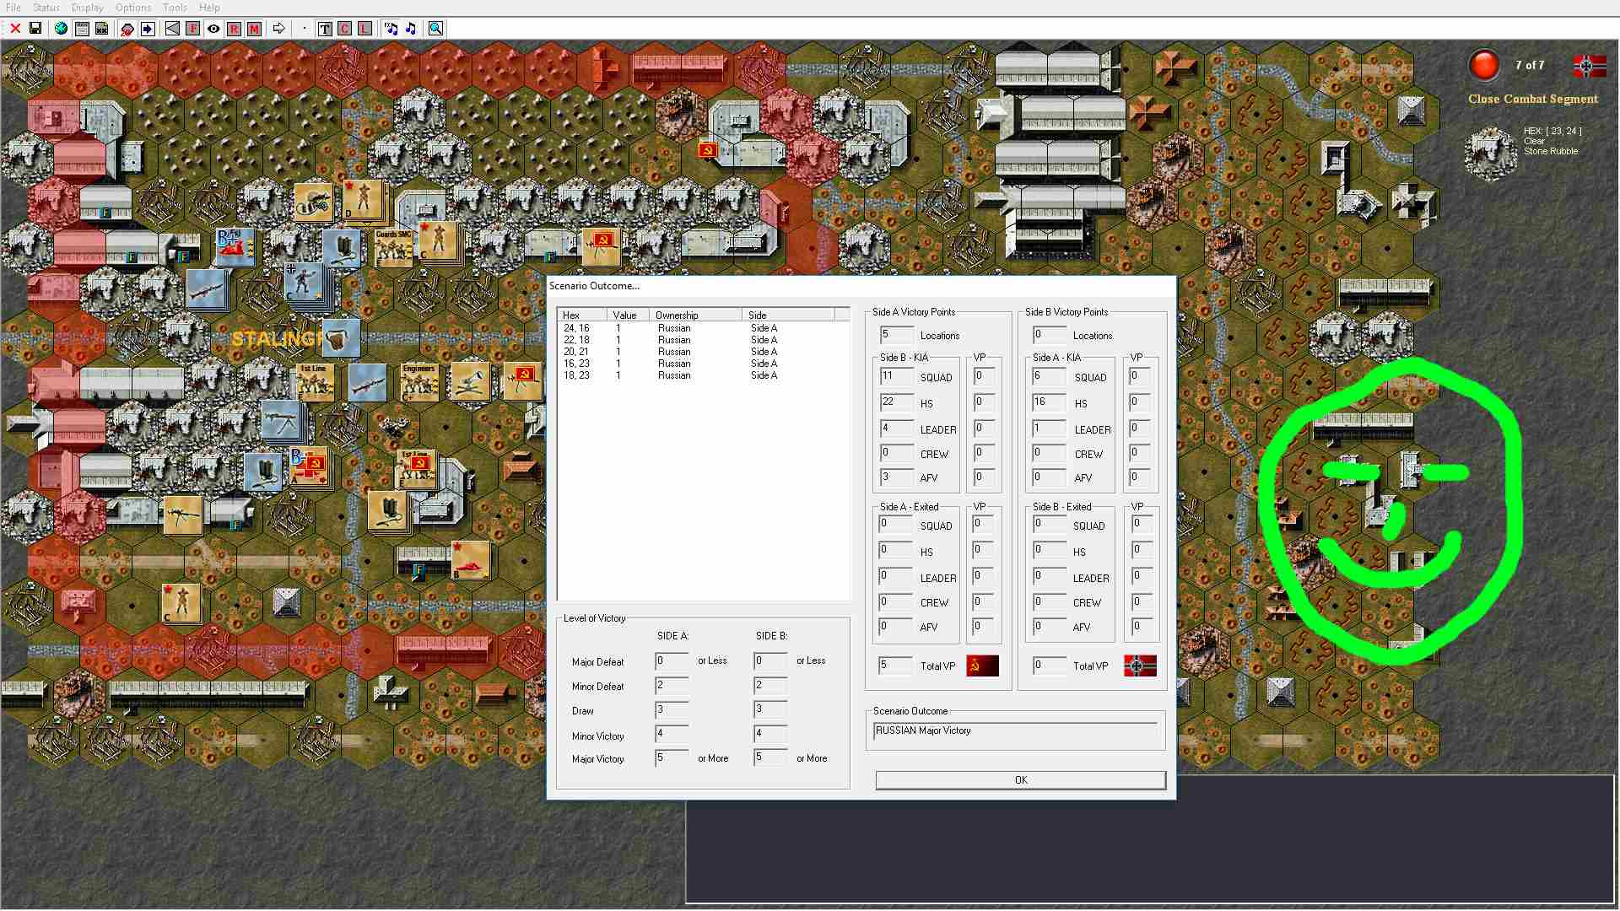1620x911 pixels.
Task: Click the Hex column header
Action: pyautogui.click(x=582, y=315)
